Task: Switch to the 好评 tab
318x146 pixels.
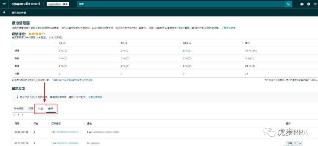Action: tap(31, 109)
